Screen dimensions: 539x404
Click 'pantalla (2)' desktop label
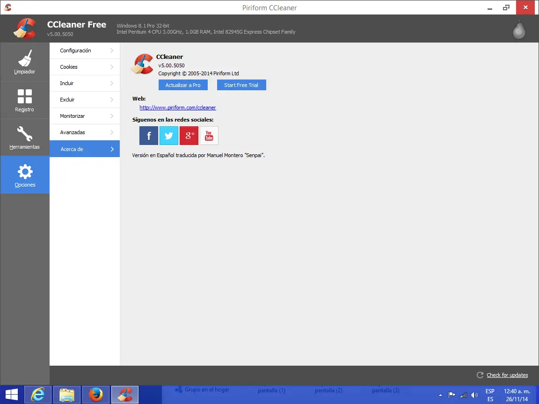[x=328, y=390]
